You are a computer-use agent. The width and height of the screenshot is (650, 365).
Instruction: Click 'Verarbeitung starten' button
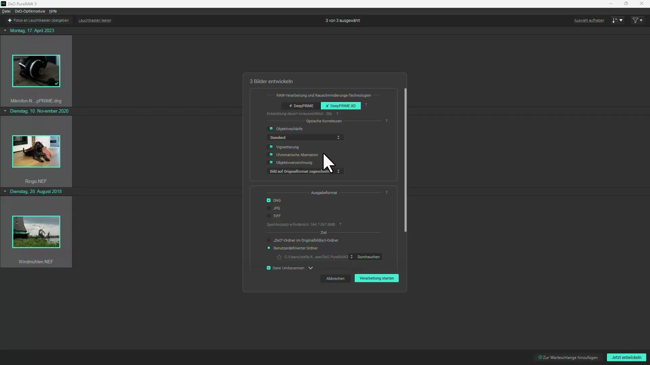(x=376, y=278)
